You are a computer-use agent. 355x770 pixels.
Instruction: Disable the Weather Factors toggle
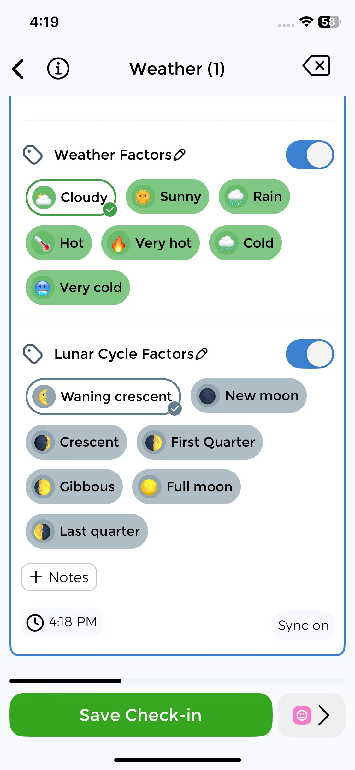click(310, 155)
